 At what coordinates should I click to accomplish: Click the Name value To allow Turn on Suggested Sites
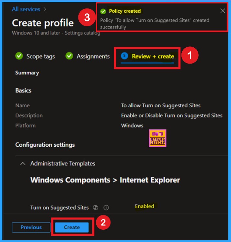[161, 105]
